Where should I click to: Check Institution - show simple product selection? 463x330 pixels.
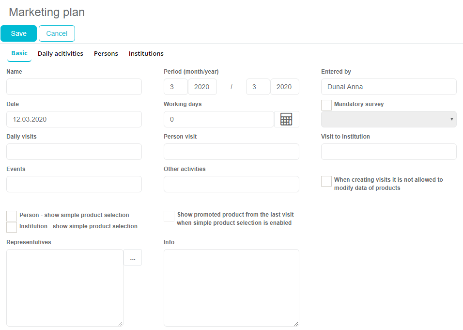12,227
